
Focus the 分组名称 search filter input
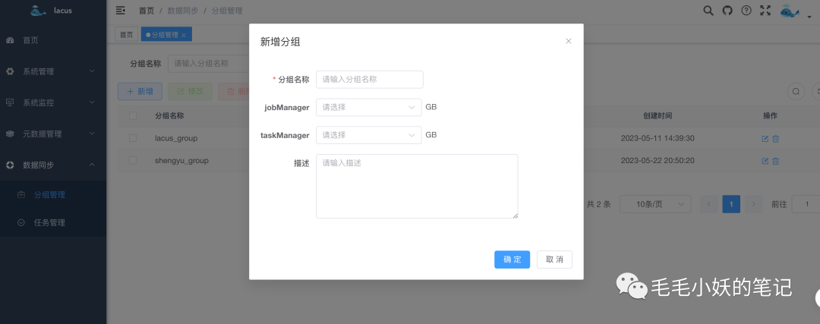(208, 63)
